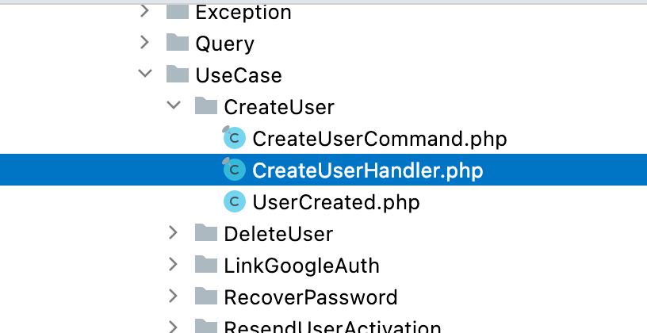Click the Exception folder icon
This screenshot has height=333, width=647.
178,12
